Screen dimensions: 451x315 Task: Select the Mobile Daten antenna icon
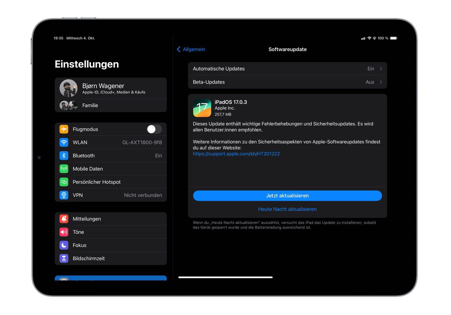64,169
